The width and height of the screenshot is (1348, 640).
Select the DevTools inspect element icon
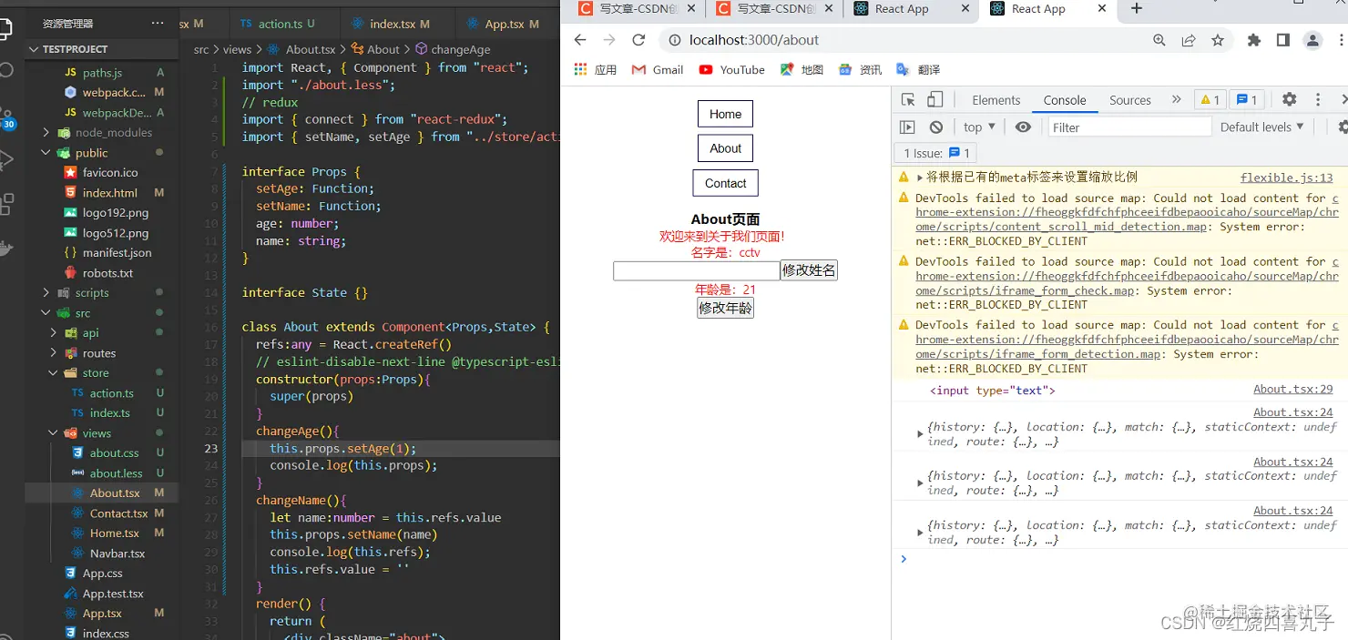907,100
